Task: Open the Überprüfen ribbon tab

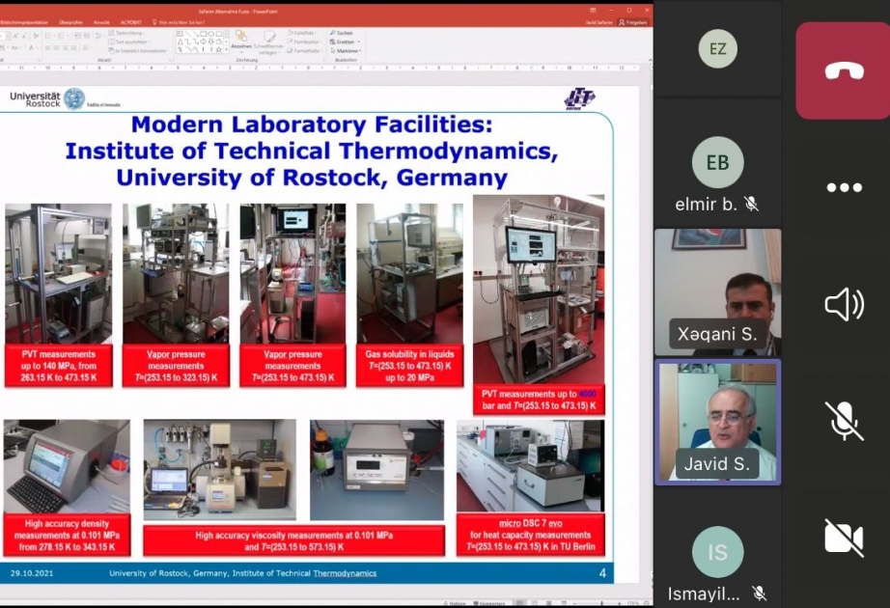Action: pyautogui.click(x=71, y=22)
